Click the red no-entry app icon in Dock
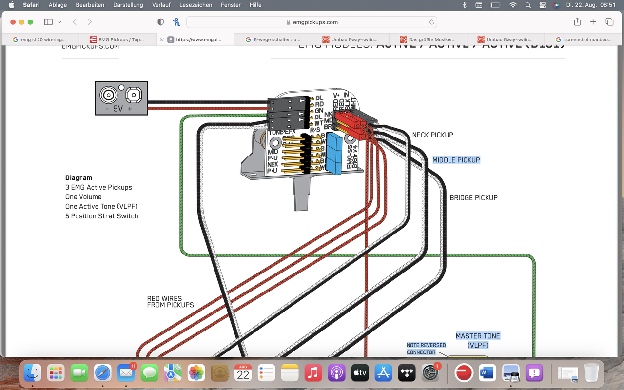The image size is (624, 390). (463, 373)
